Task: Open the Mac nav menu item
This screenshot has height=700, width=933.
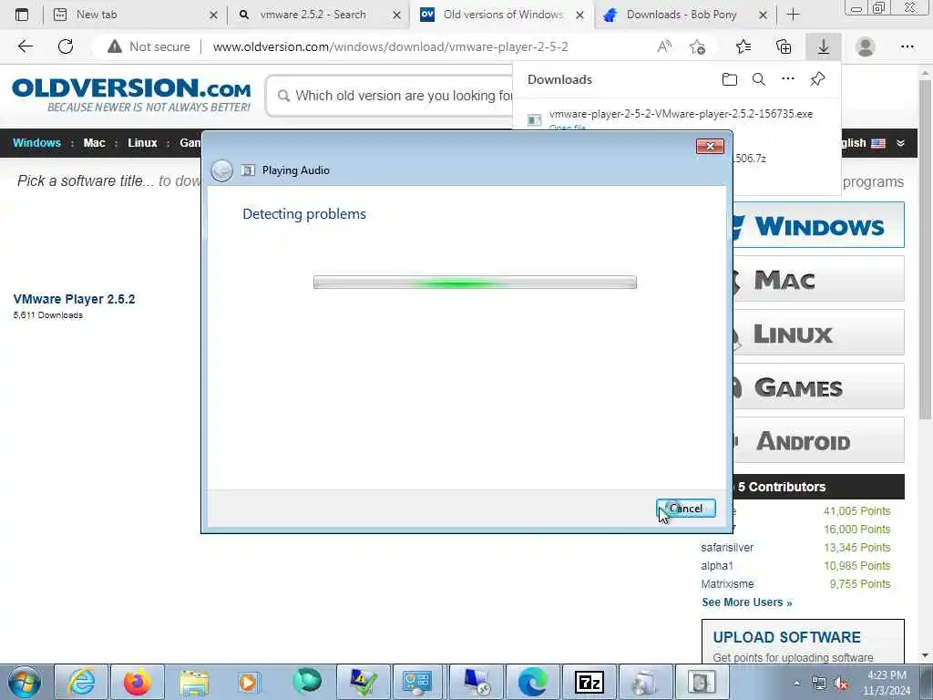Action: pos(94,143)
